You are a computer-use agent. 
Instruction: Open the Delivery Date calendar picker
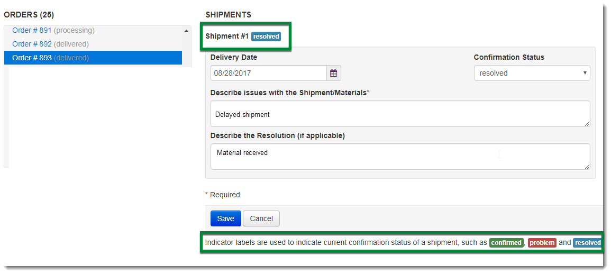[x=334, y=74]
